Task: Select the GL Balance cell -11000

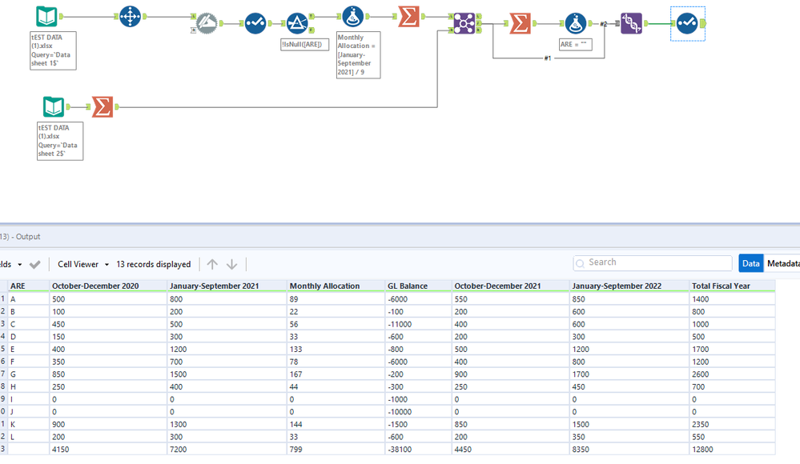Action: tap(418, 324)
